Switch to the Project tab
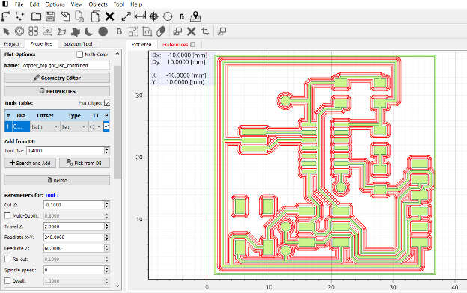The height and width of the screenshot is (293, 467). point(12,44)
